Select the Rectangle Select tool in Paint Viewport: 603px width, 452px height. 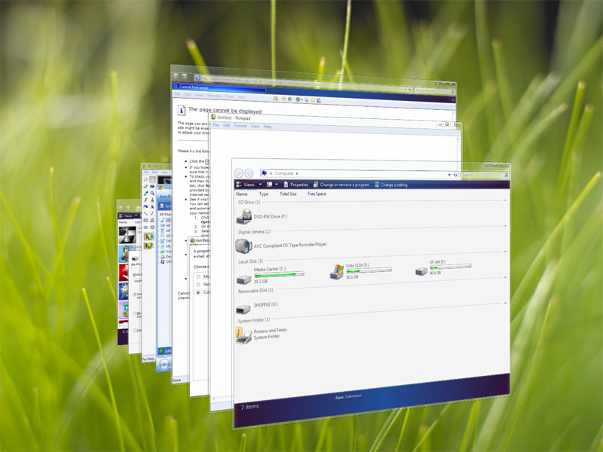152,179
